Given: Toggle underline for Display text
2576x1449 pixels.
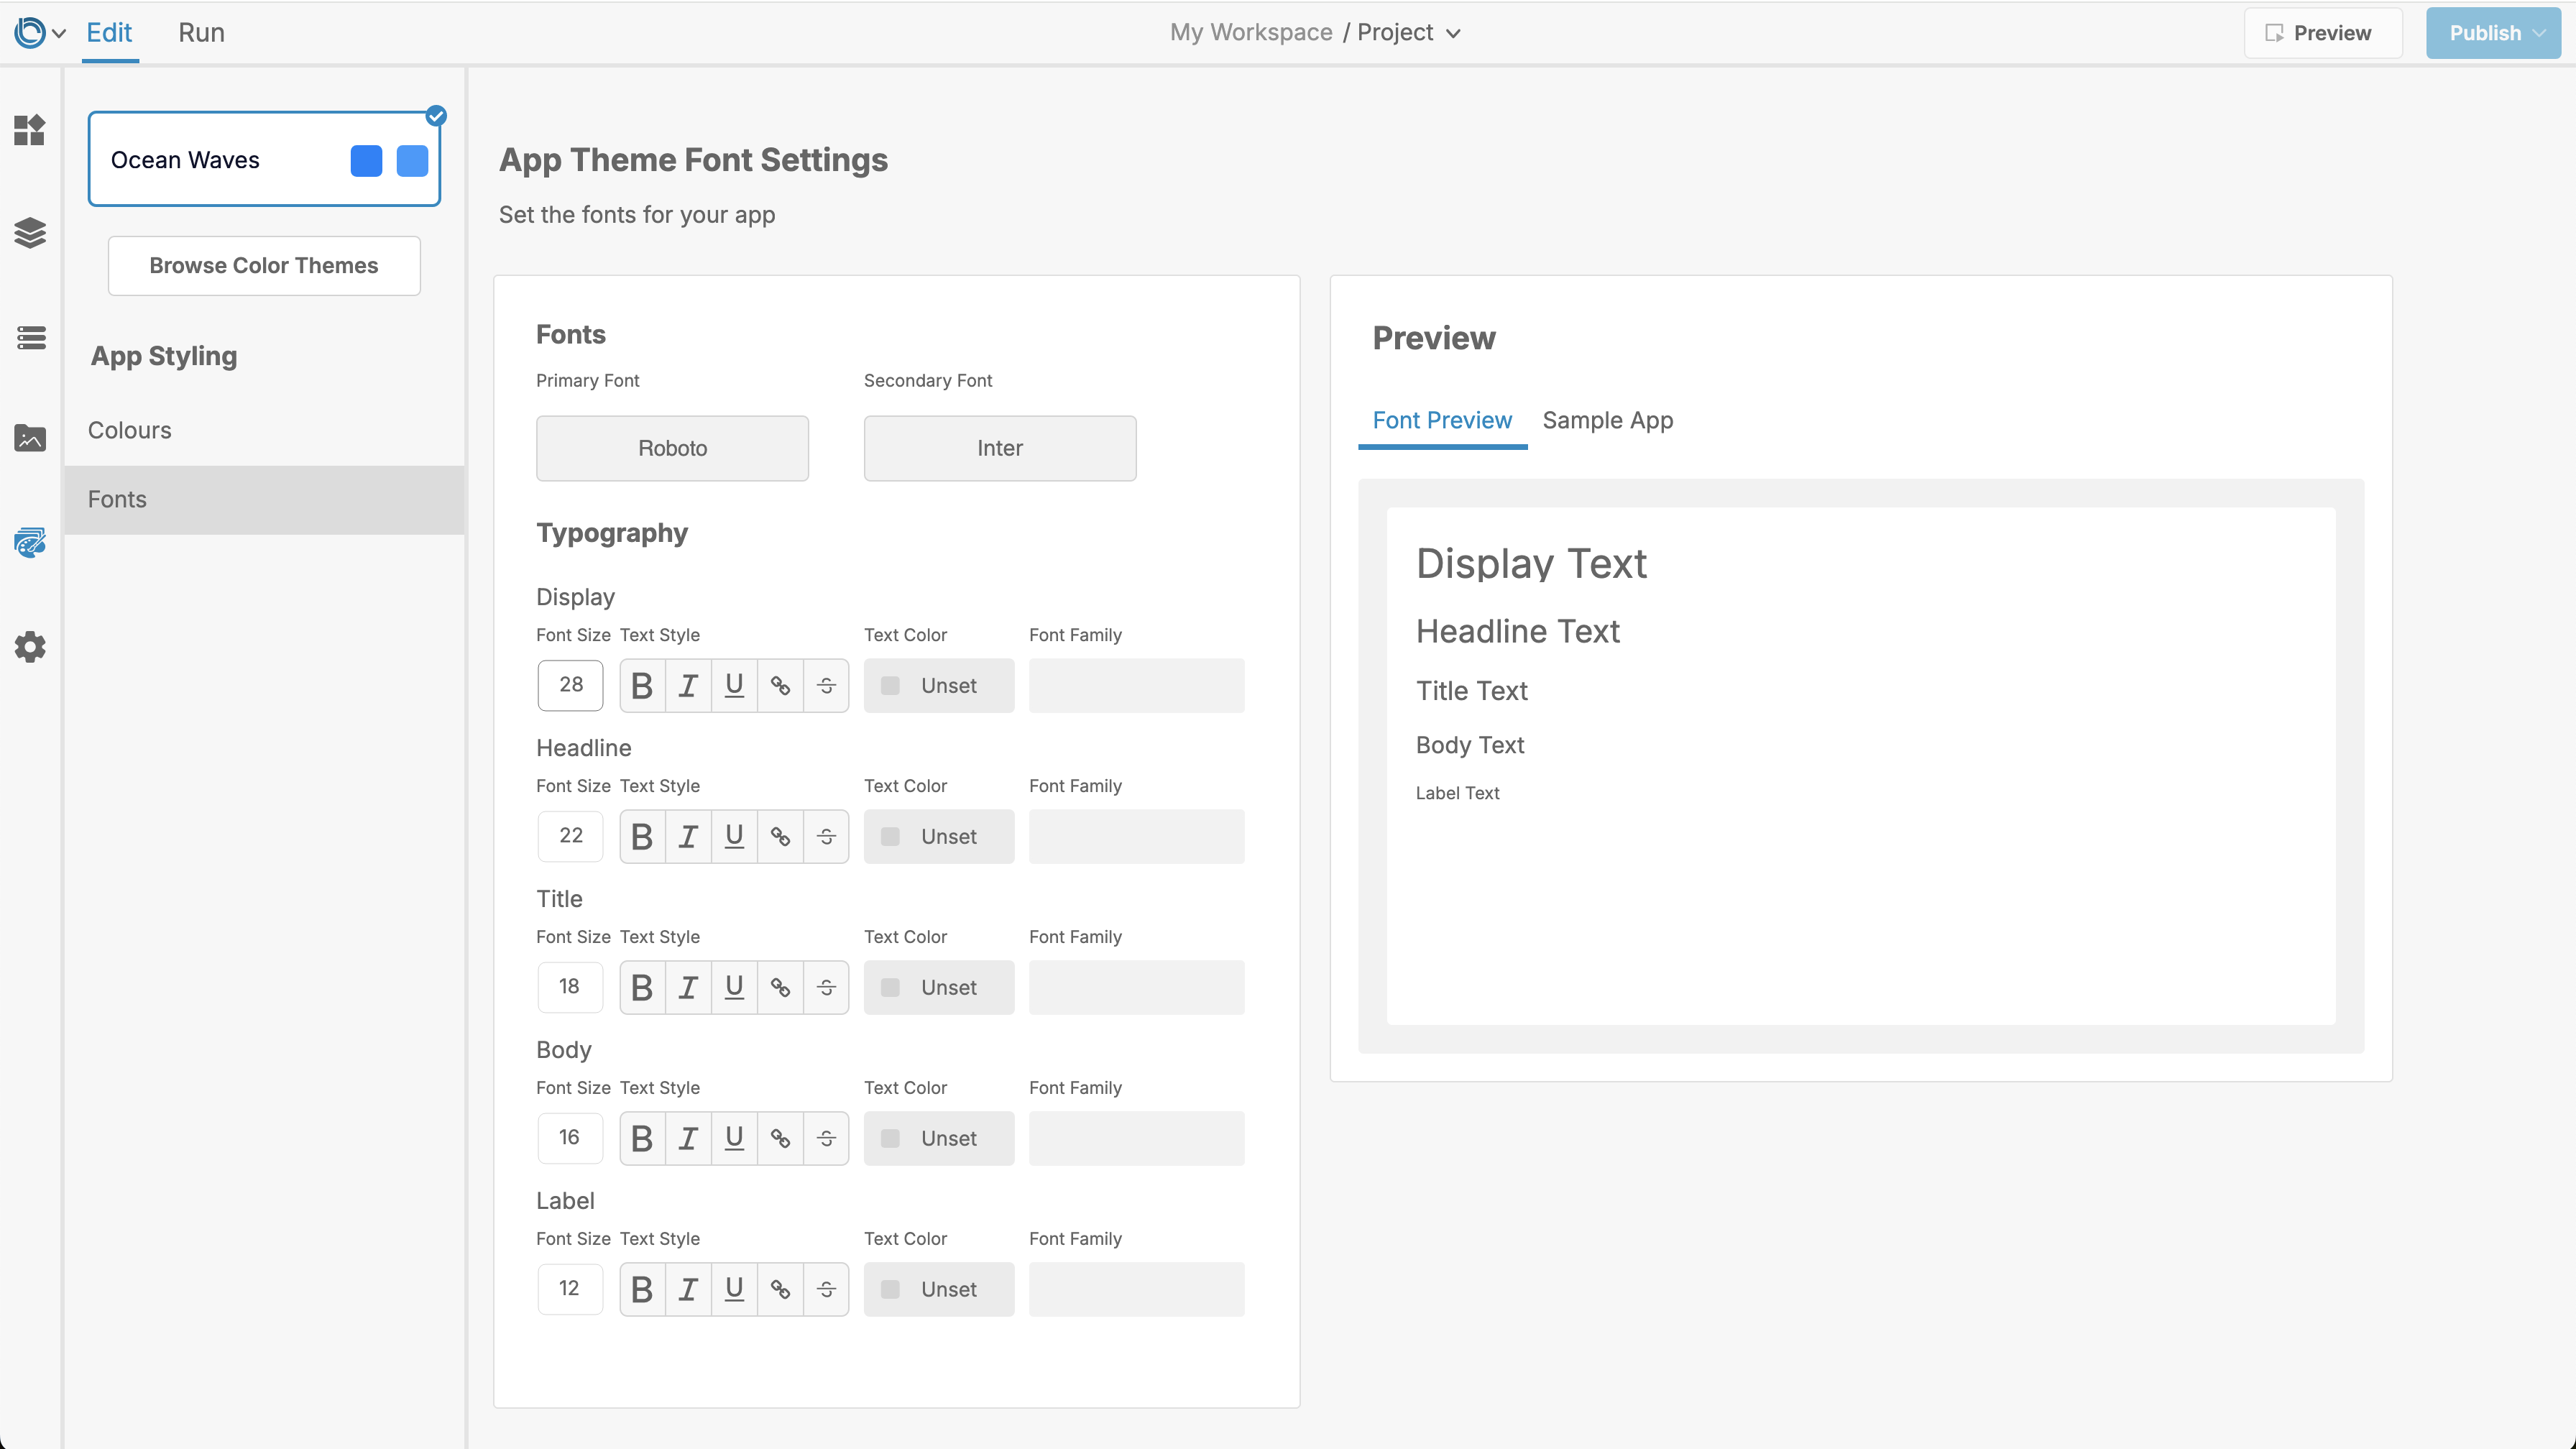Looking at the screenshot, I should pyautogui.click(x=734, y=686).
